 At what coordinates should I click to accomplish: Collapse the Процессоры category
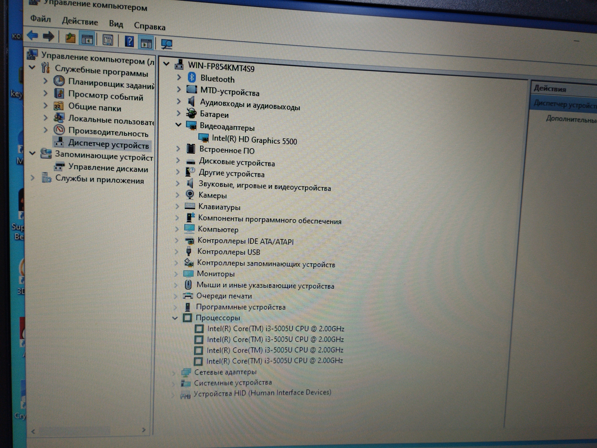[x=175, y=318]
